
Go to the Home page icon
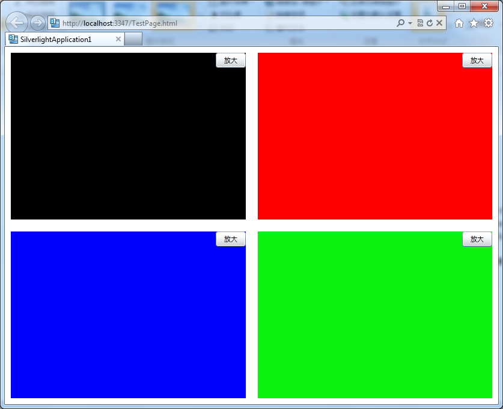point(459,23)
